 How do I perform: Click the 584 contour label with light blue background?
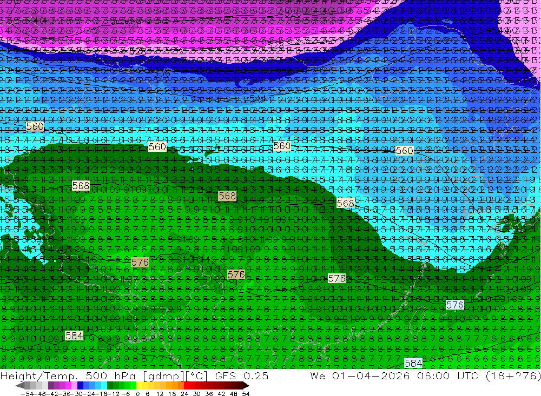pos(413,363)
